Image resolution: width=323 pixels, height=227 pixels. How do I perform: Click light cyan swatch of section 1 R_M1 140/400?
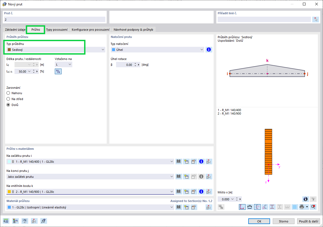coord(9,162)
